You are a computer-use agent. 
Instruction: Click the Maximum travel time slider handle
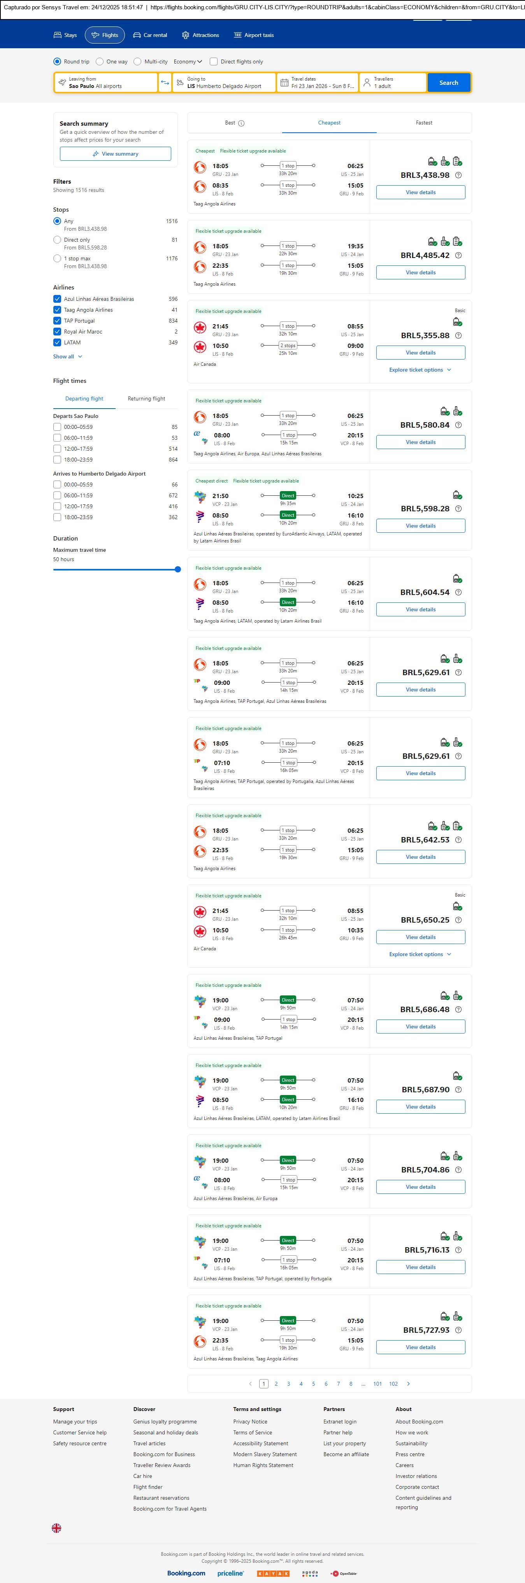178,570
